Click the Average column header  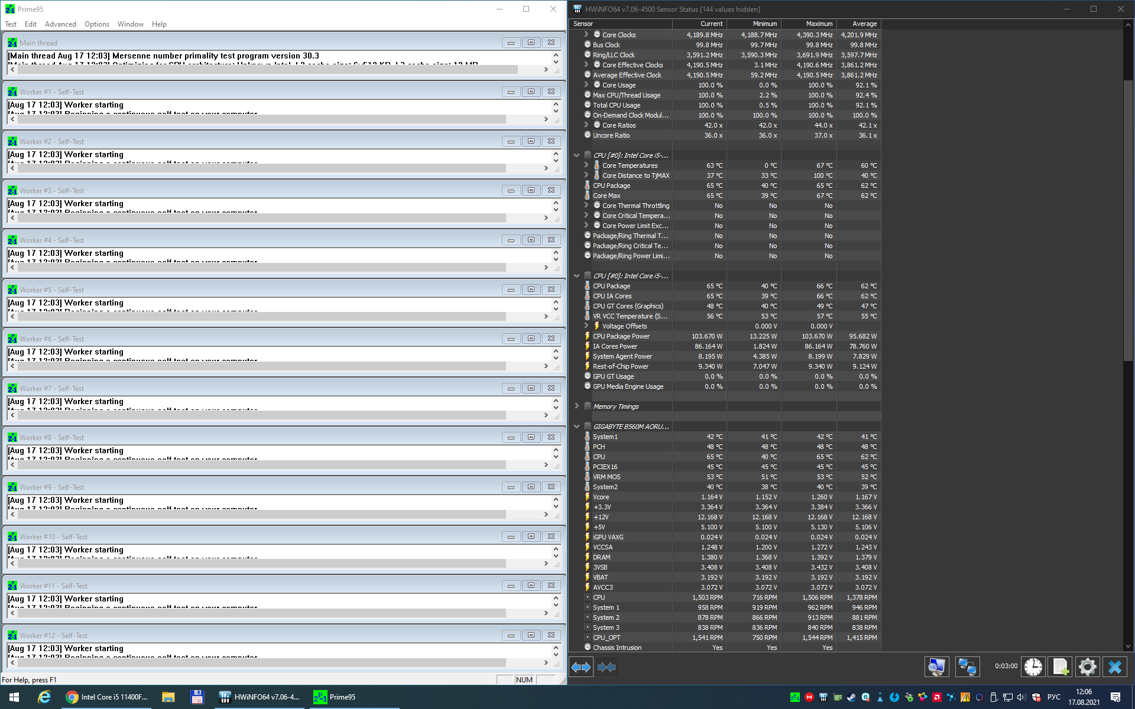(x=859, y=24)
